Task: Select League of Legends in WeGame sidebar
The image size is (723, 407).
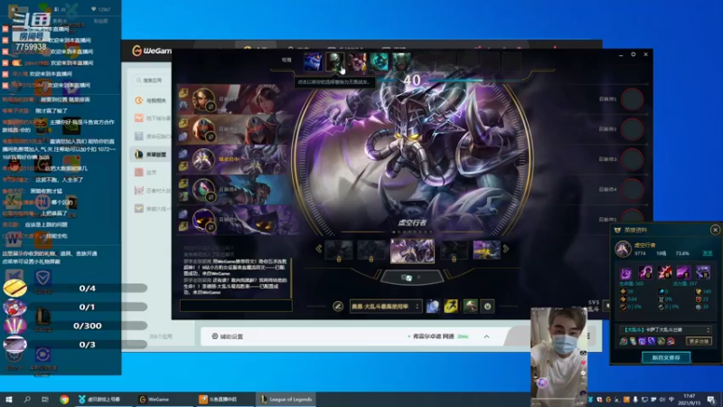Action: click(150, 154)
